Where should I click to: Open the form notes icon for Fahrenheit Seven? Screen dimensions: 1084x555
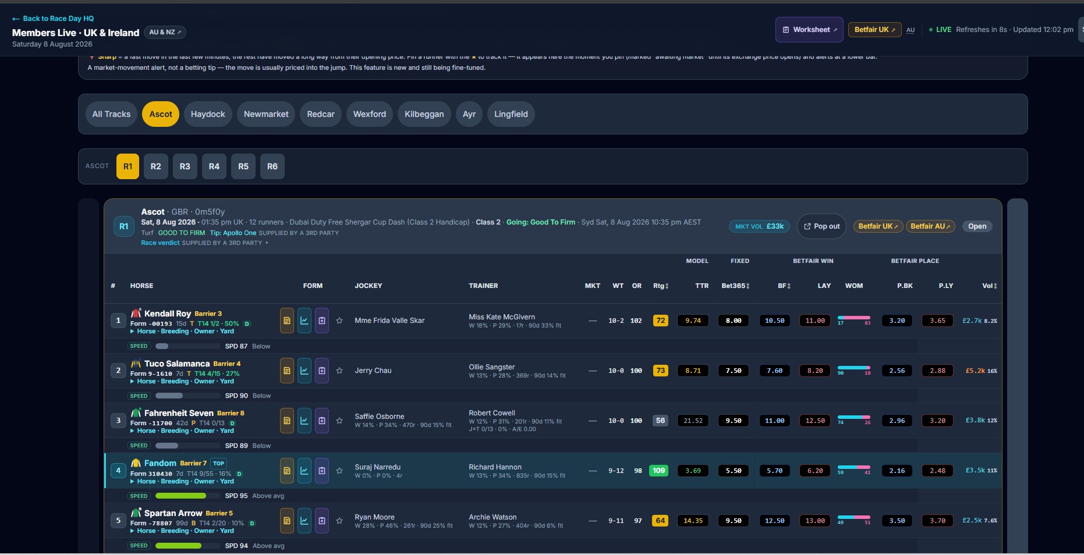coord(286,421)
